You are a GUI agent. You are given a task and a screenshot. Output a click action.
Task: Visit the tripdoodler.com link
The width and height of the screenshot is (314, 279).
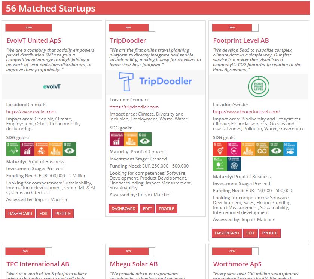tap(134, 107)
